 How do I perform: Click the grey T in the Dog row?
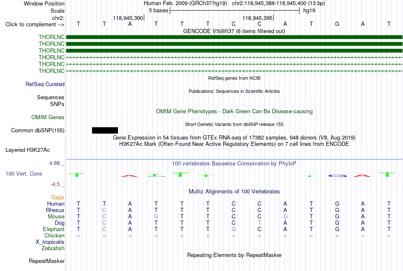(x=259, y=223)
